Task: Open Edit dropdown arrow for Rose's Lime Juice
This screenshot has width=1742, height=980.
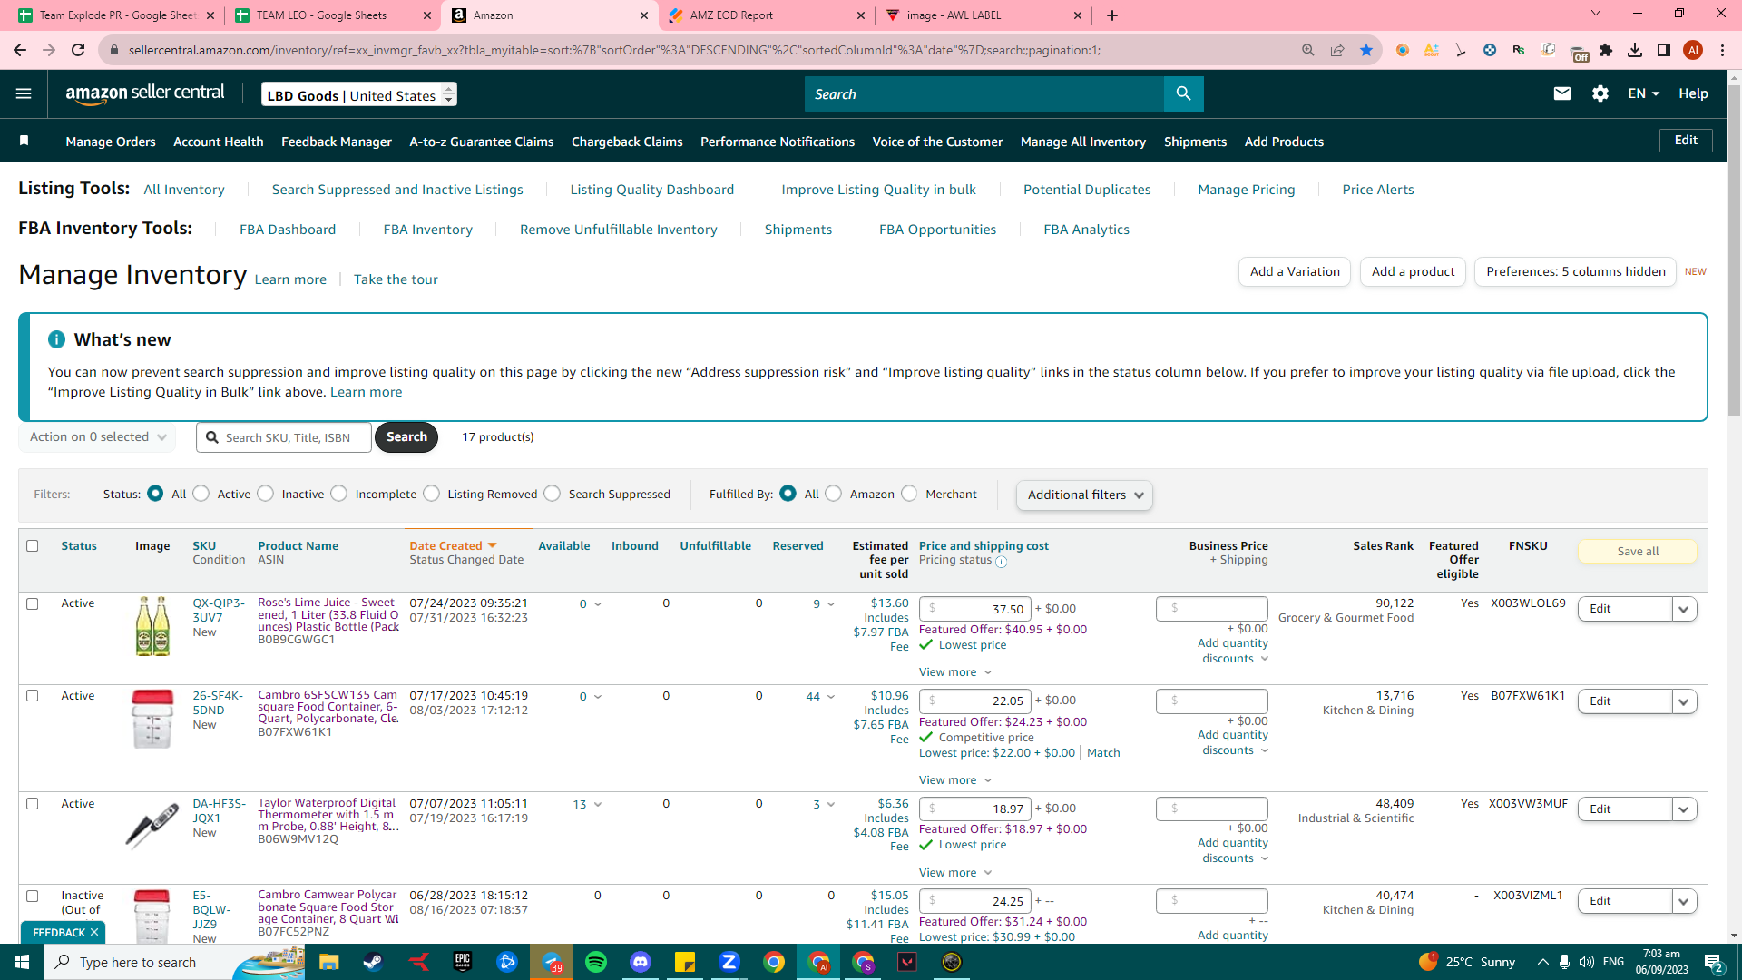Action: pyautogui.click(x=1684, y=609)
